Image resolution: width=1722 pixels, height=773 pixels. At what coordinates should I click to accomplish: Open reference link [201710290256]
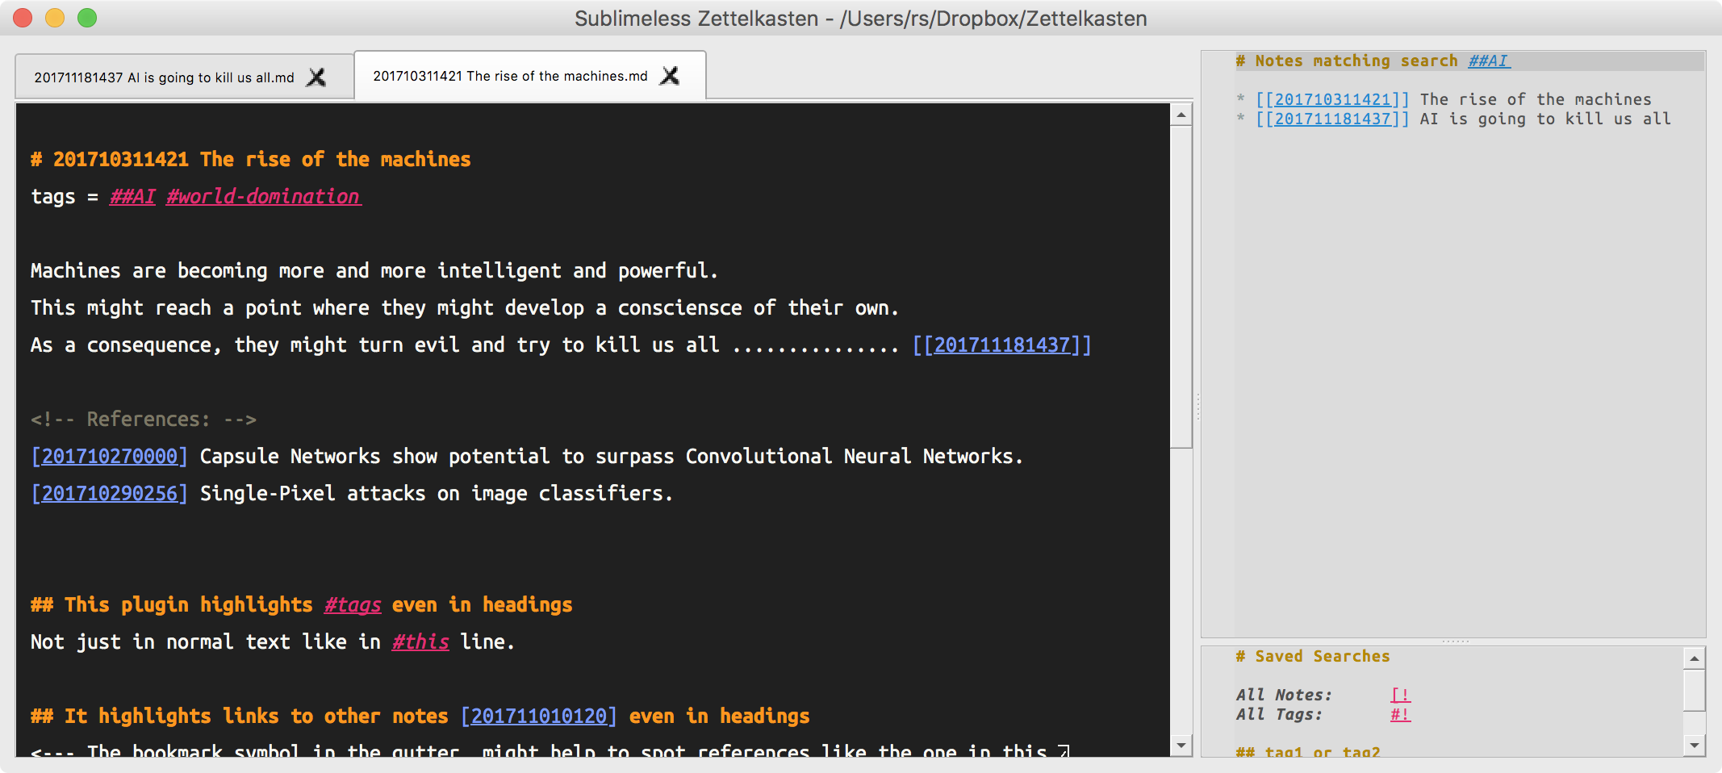coord(109,493)
